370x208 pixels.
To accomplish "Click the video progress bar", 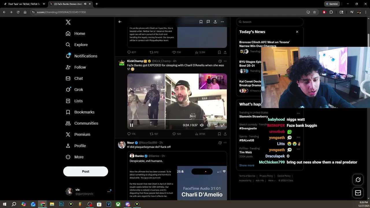I will coord(177,119).
